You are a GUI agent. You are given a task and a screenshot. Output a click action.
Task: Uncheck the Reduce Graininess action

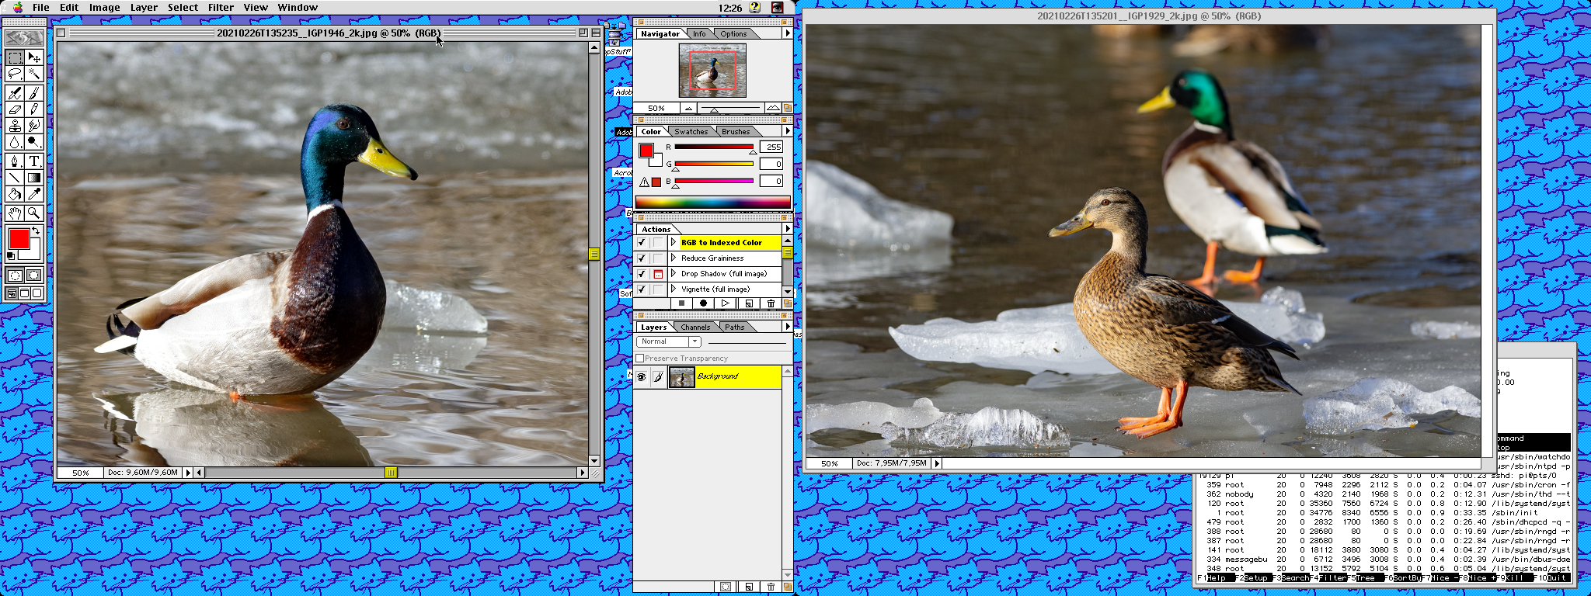click(642, 258)
